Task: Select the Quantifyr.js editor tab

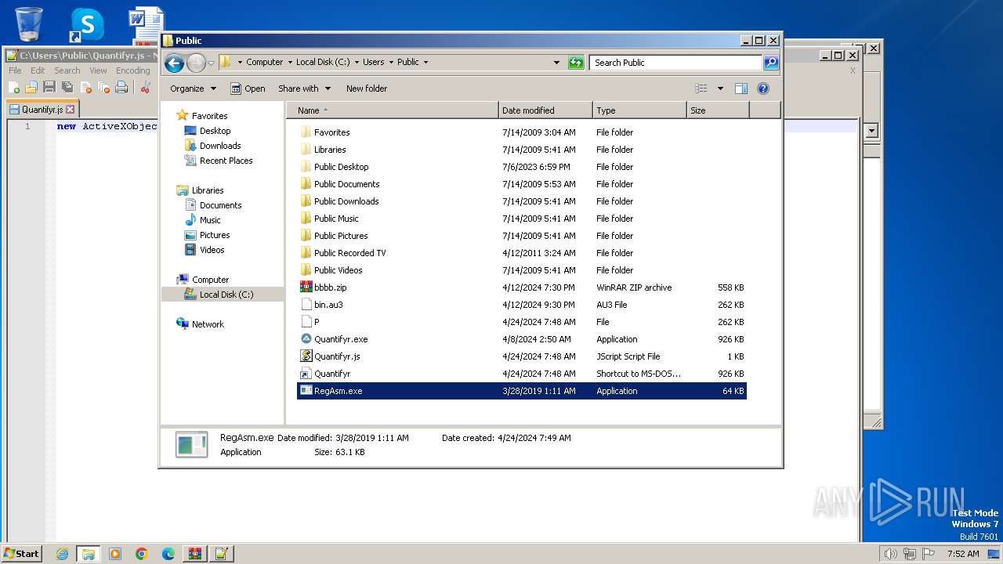Action: point(42,110)
